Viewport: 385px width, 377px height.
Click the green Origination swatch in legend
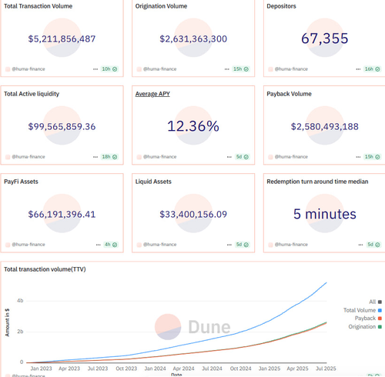point(380,327)
